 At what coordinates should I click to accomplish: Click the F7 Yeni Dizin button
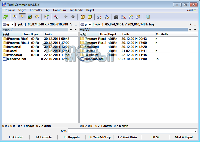pos(128,137)
